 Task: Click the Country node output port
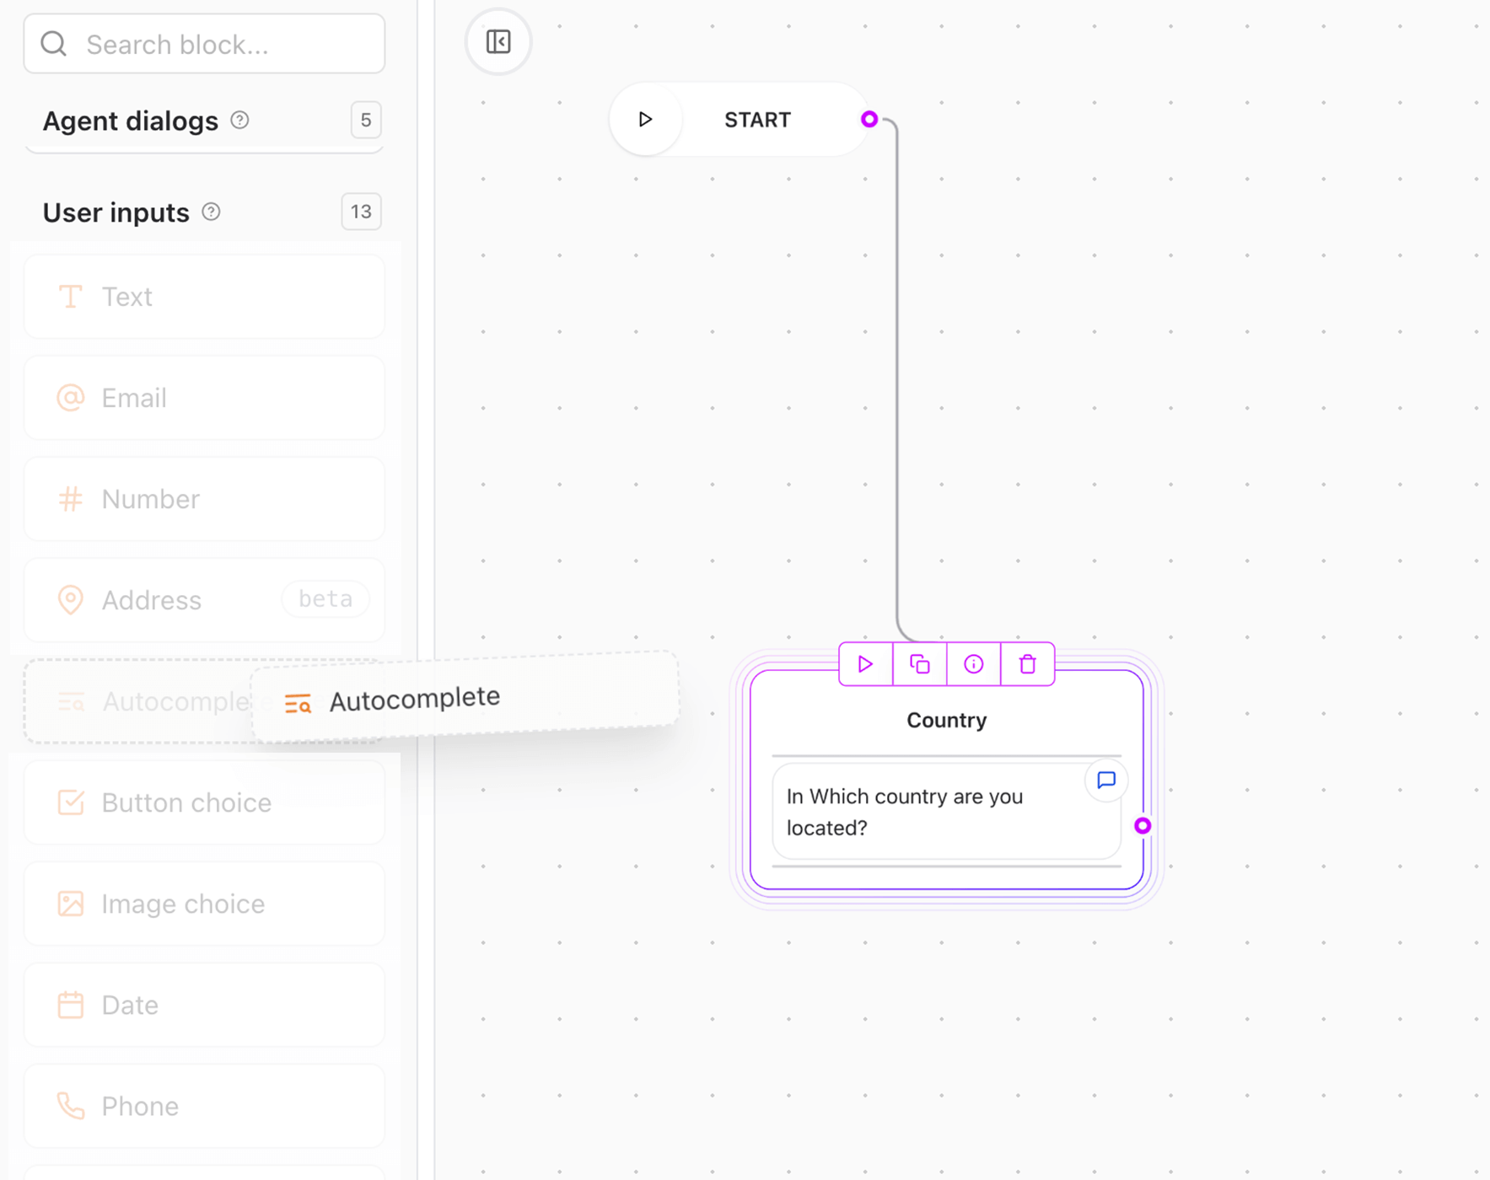click(1143, 827)
